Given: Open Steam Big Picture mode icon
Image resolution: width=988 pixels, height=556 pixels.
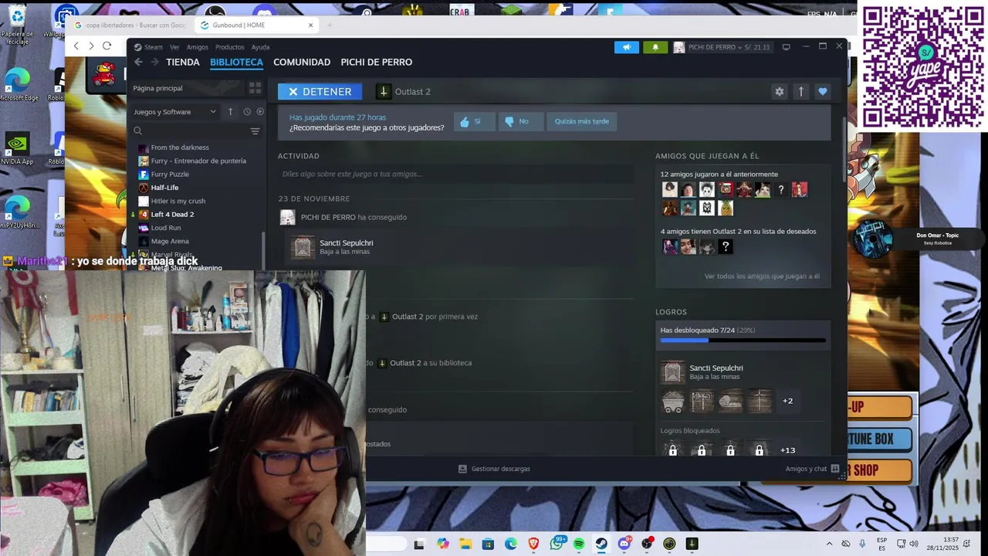Looking at the screenshot, I should pyautogui.click(x=786, y=47).
